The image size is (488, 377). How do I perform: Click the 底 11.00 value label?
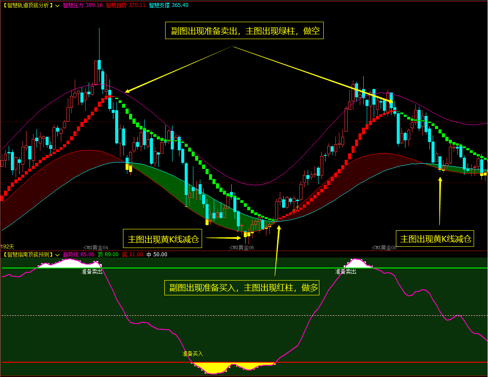pyautogui.click(x=132, y=255)
